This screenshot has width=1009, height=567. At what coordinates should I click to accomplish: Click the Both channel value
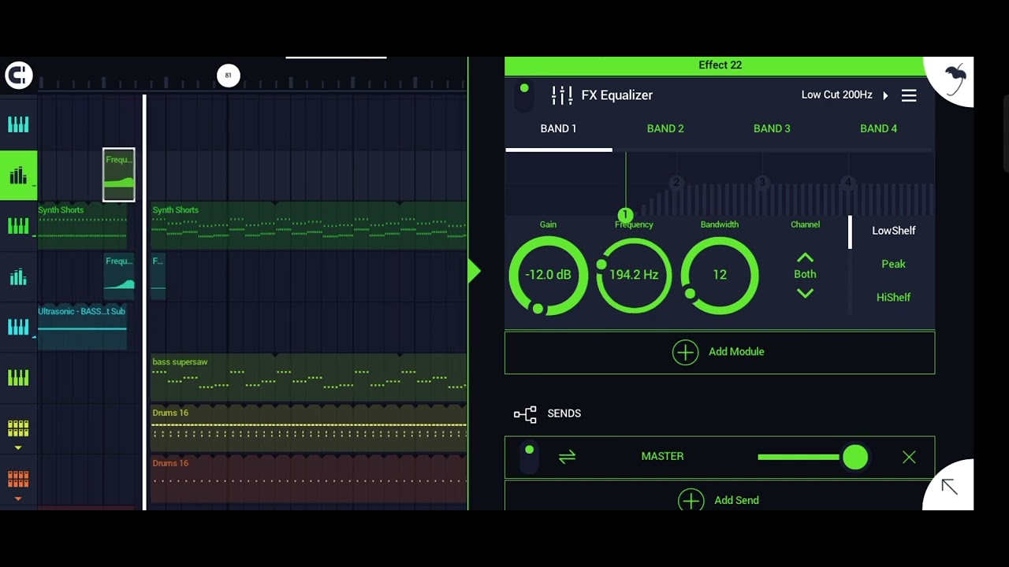(x=805, y=274)
